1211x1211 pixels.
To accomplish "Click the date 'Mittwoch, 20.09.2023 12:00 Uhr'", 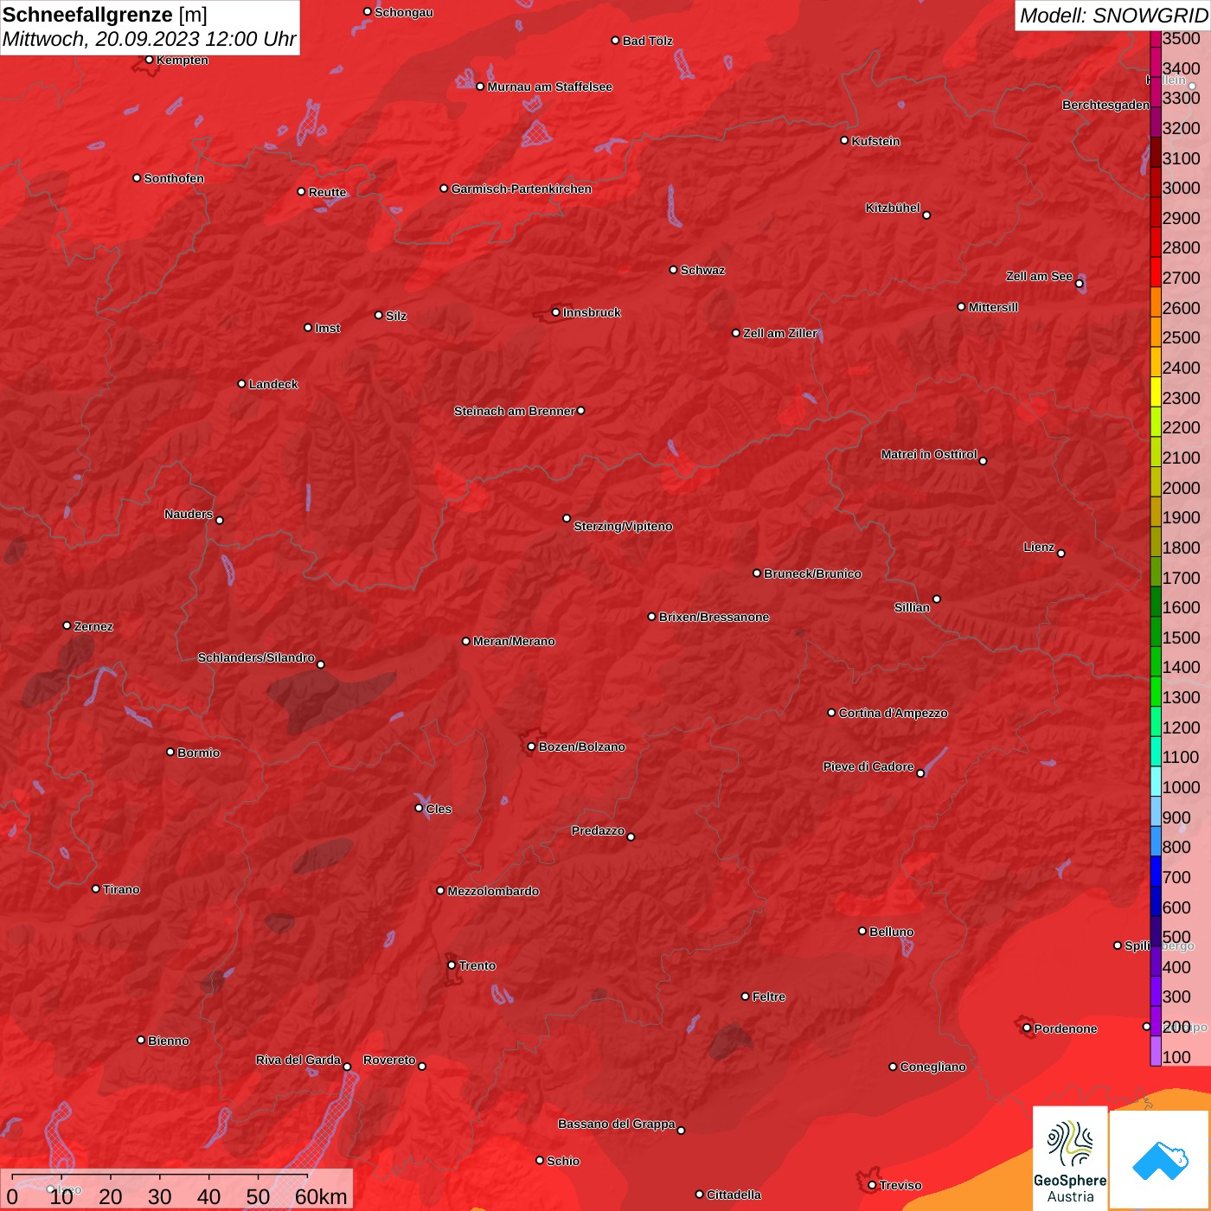I will (x=149, y=39).
